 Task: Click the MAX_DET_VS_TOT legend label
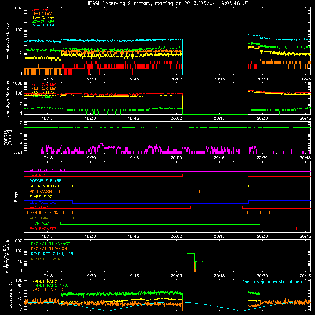(x=49, y=289)
